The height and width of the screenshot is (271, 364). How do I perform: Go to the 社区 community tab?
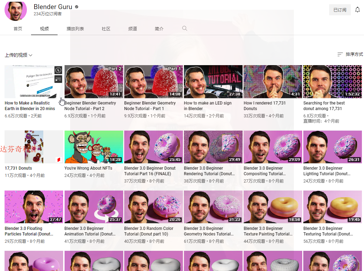pyautogui.click(x=106, y=29)
